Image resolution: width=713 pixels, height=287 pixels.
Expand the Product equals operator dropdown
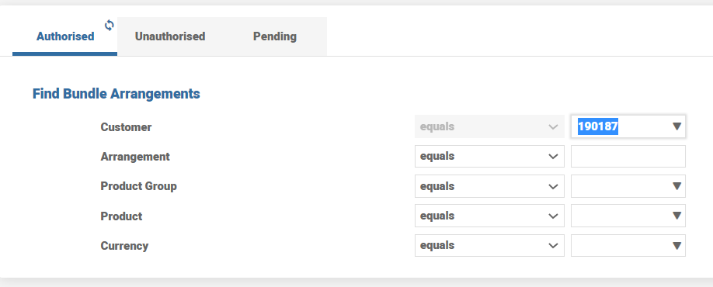pos(489,216)
